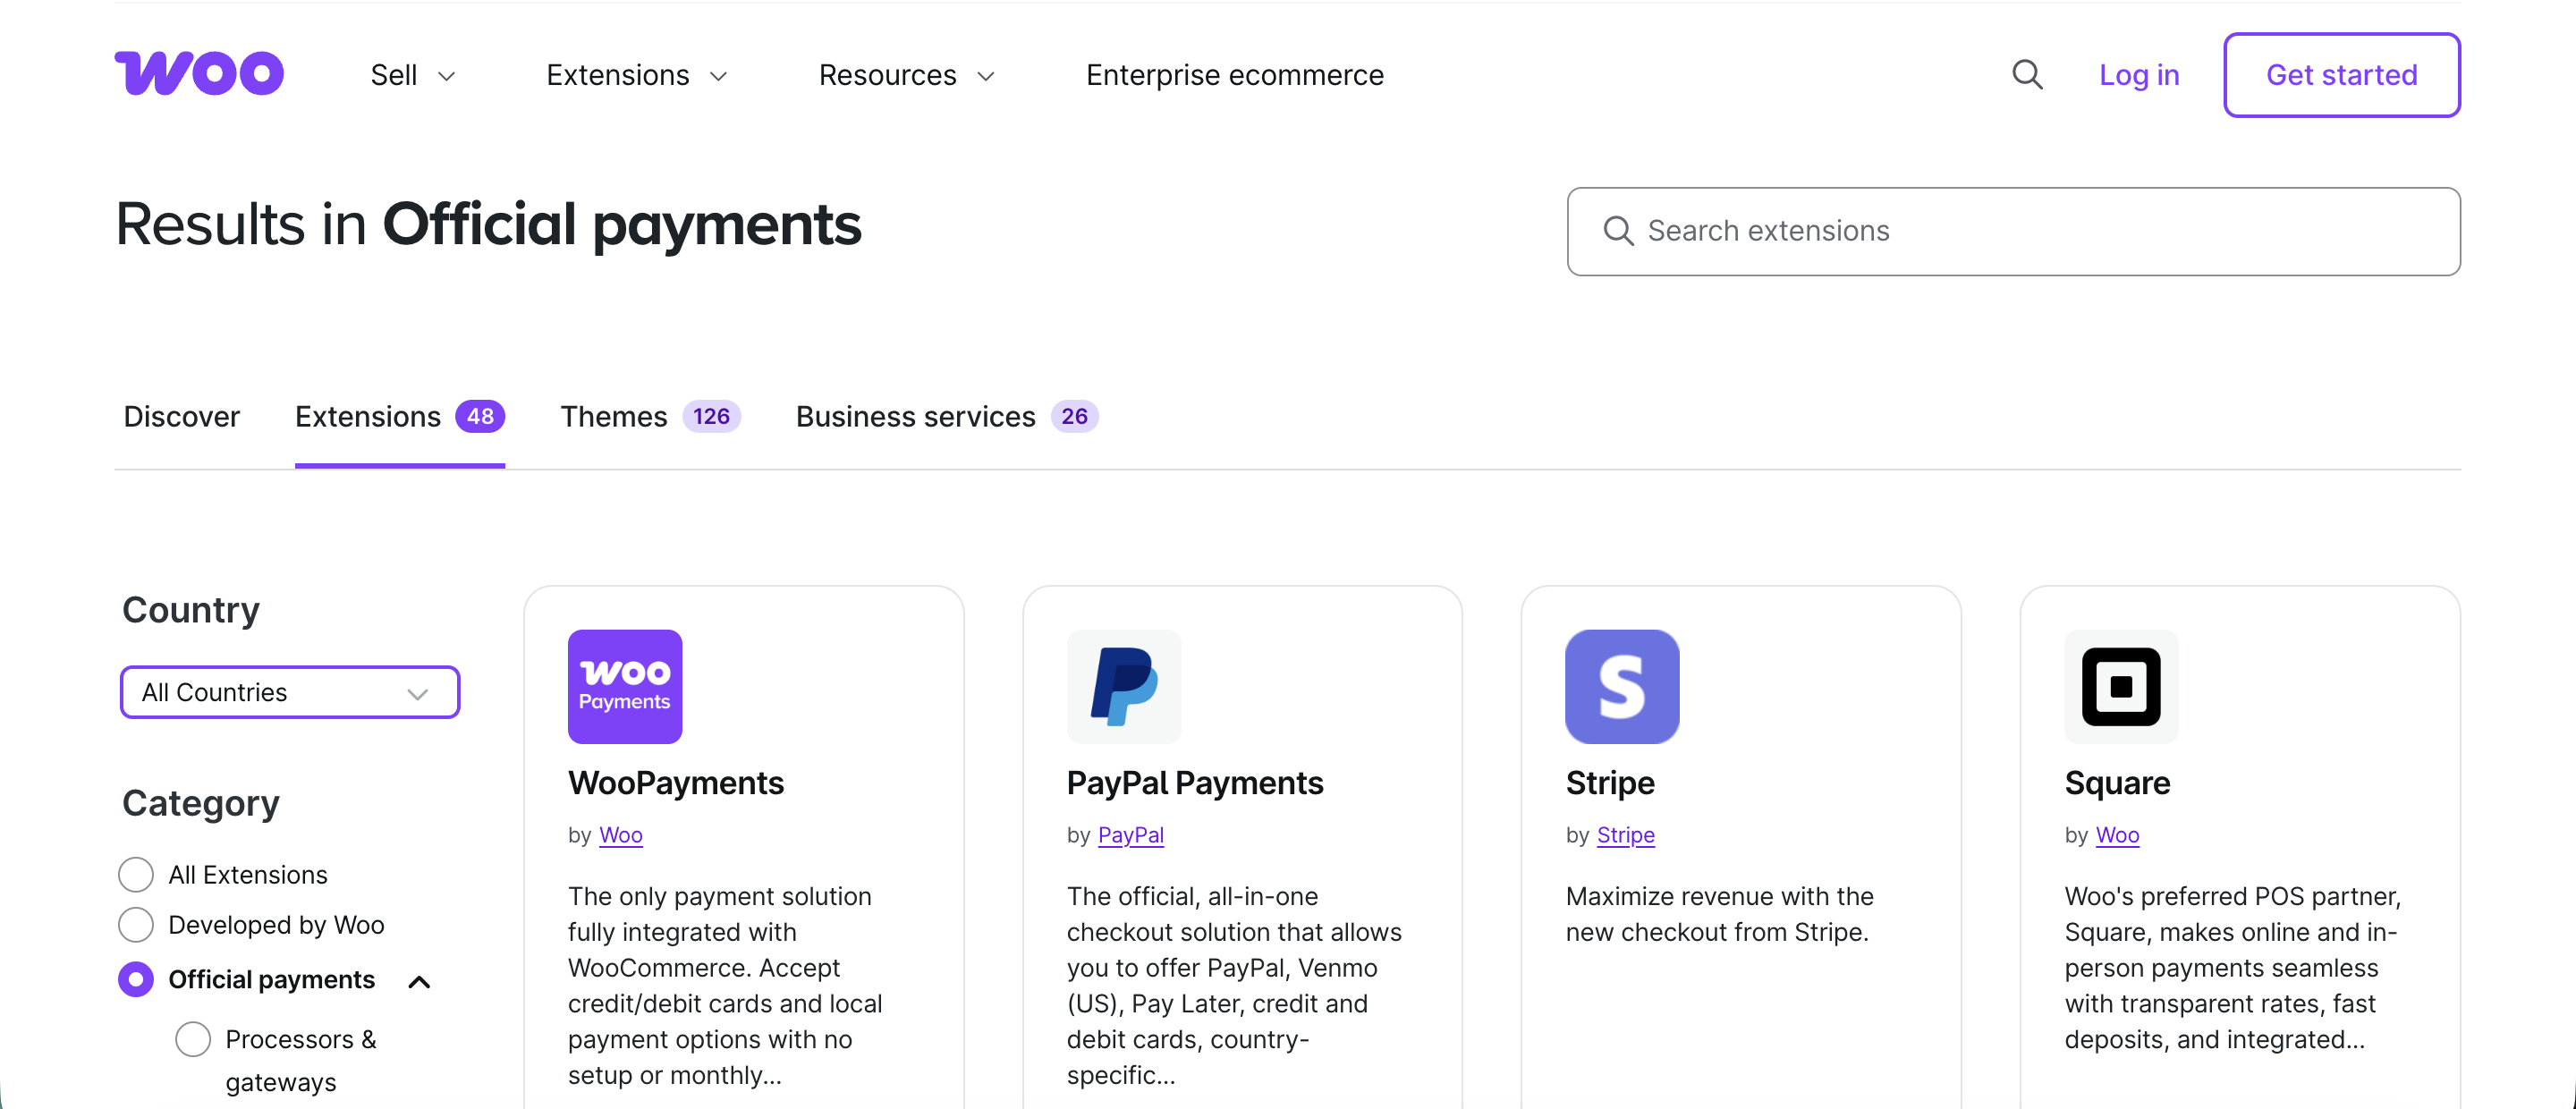Click the Woo logo in the header
The image size is (2576, 1109).
pos(199,73)
